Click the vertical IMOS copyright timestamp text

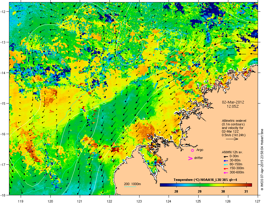coord(262,160)
